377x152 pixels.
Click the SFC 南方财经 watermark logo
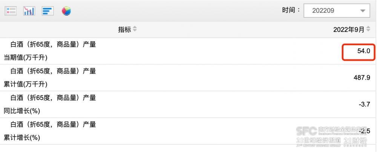(x=332, y=137)
